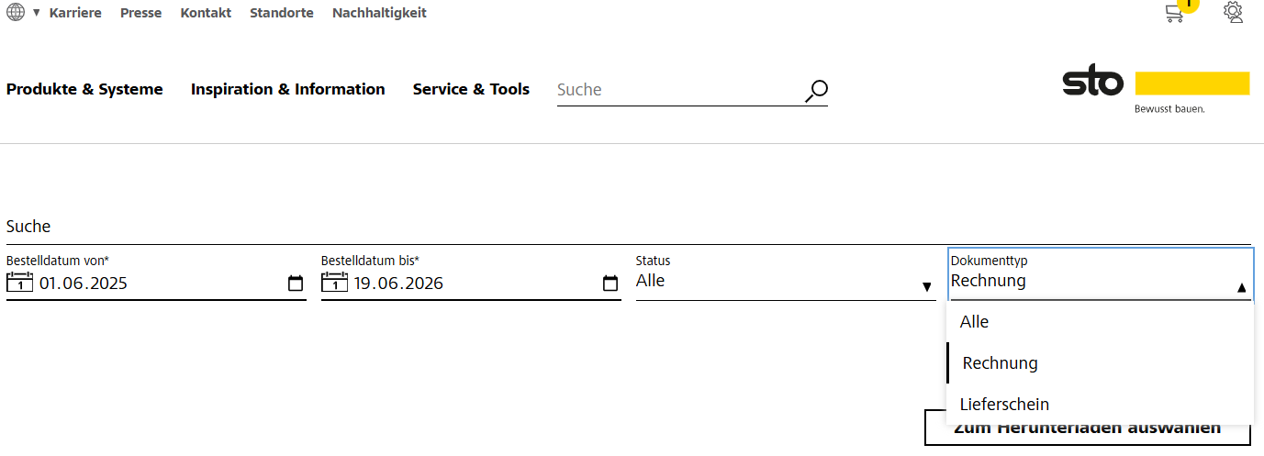Screen dimensions: 1264x456
Task: Open the Inspiration & Information menu
Action: pos(288,89)
